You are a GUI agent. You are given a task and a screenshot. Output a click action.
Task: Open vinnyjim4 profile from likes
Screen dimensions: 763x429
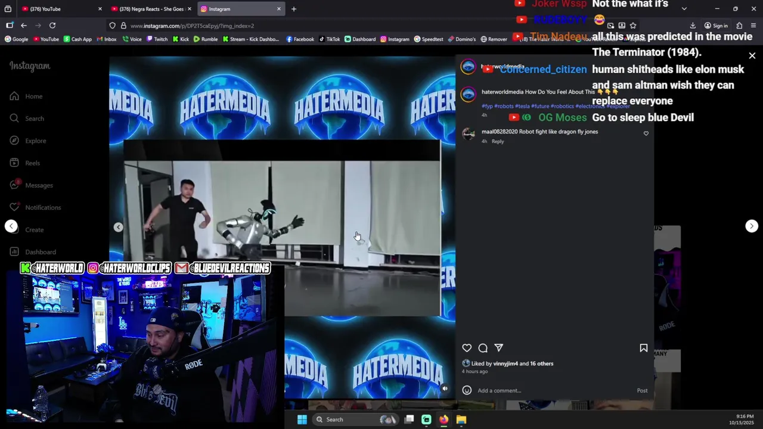505,363
